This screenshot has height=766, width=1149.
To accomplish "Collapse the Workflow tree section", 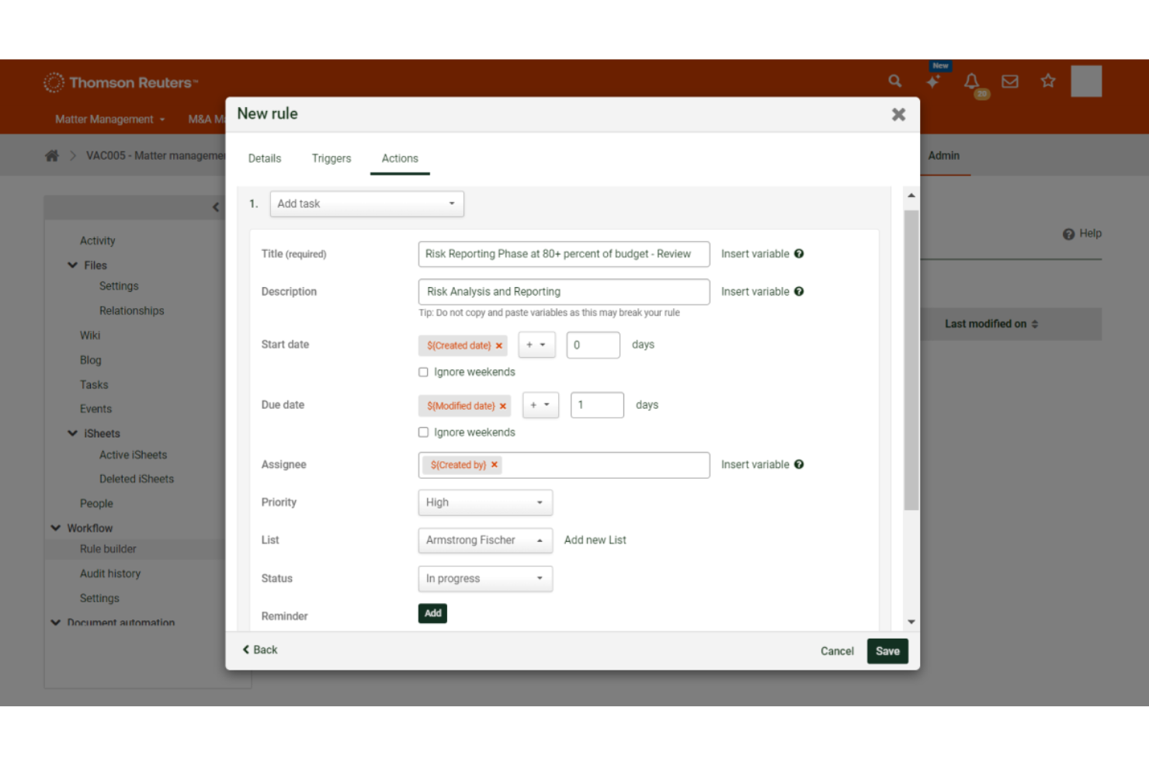I will click(55, 529).
